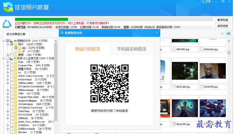Screen dimensions: 234x134
Task: Expand the 视频 tree node
Action: (x=7, y=55)
